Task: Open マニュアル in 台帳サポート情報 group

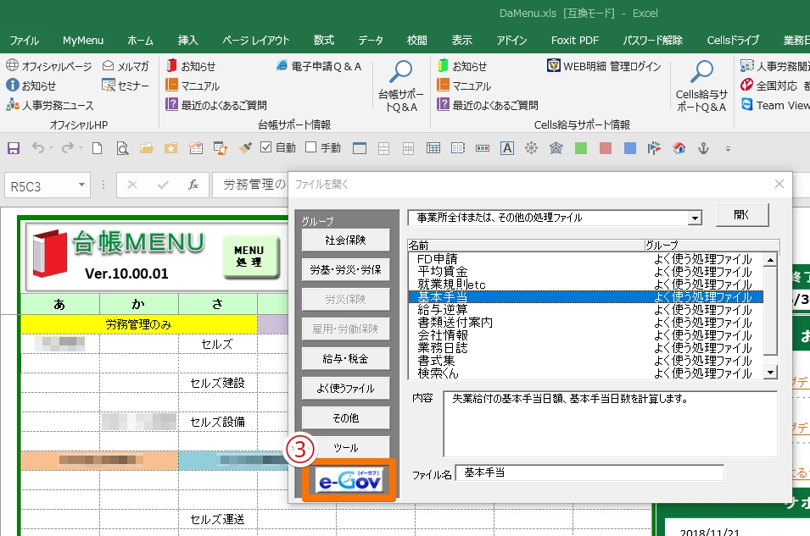Action: [x=193, y=86]
